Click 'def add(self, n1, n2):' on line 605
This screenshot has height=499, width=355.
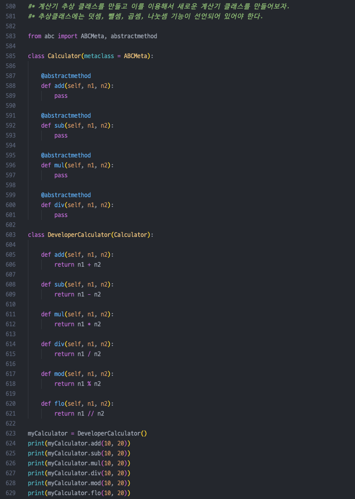click(x=77, y=254)
